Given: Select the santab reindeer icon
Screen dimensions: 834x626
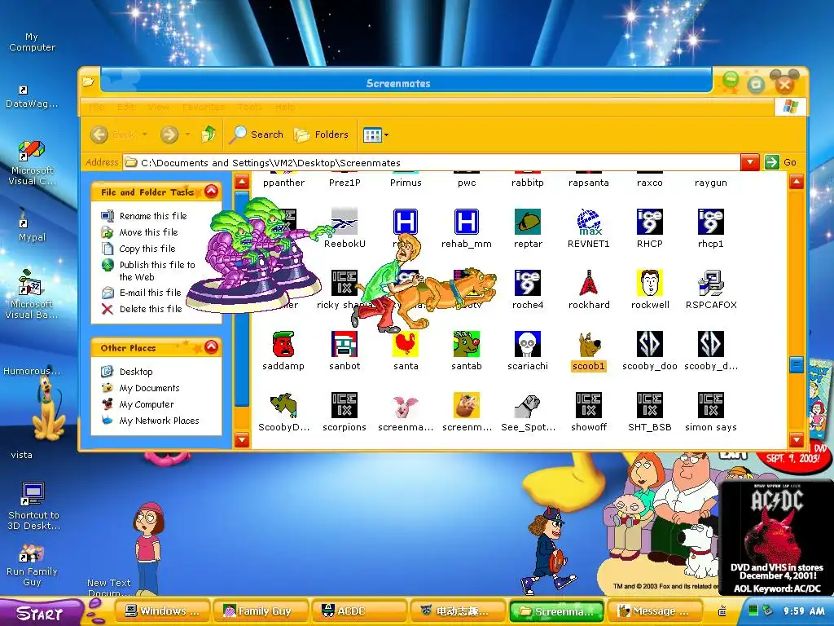Looking at the screenshot, I should (x=467, y=344).
